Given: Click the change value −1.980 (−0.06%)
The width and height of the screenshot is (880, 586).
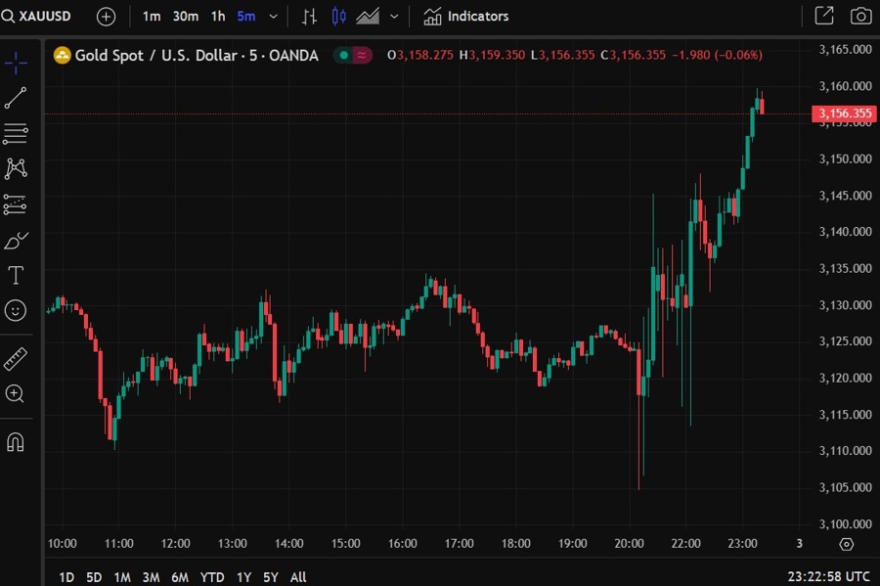Looking at the screenshot, I should coord(718,55).
